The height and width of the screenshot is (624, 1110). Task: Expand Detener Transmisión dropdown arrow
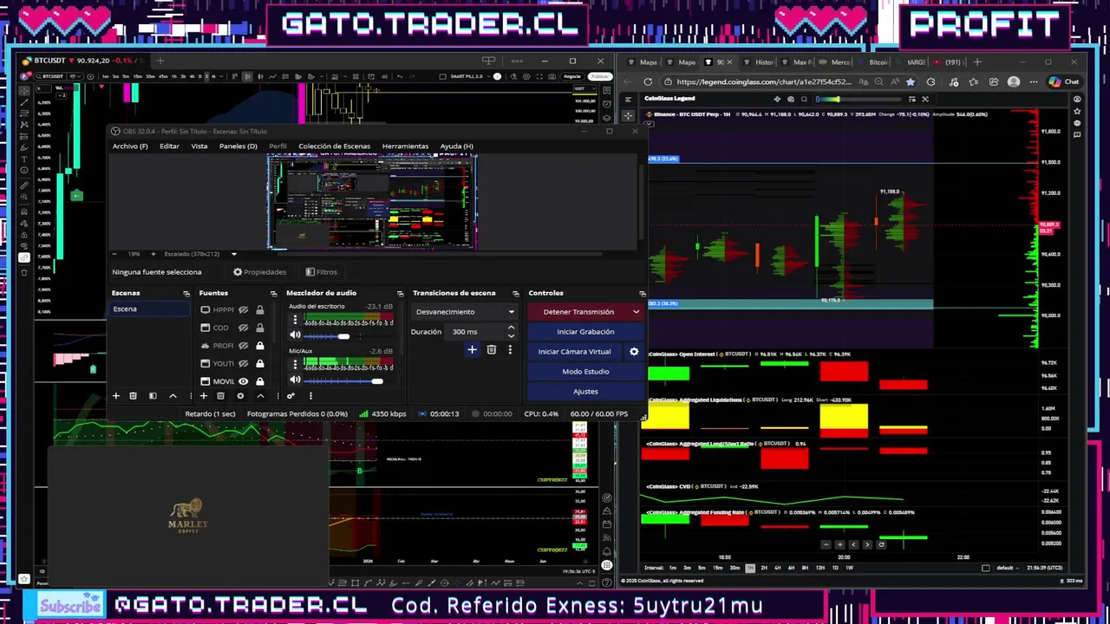(x=637, y=312)
